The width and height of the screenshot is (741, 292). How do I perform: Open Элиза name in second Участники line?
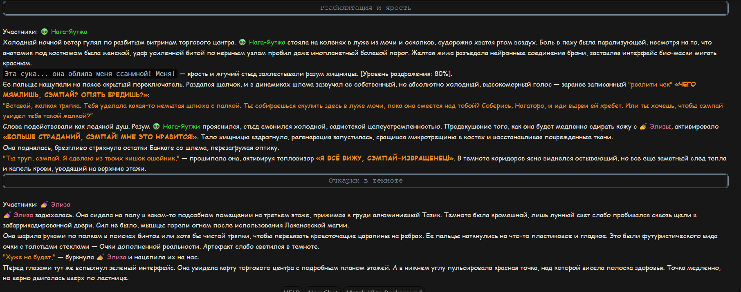point(61,205)
